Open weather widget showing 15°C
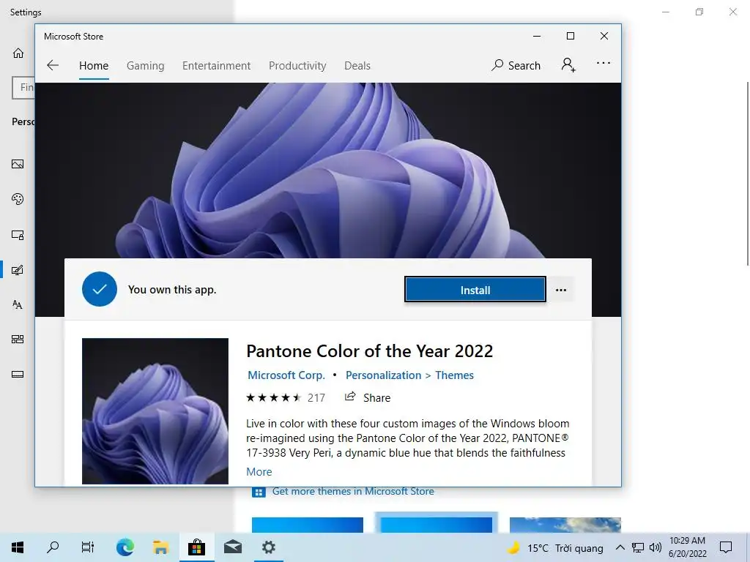 pos(555,547)
